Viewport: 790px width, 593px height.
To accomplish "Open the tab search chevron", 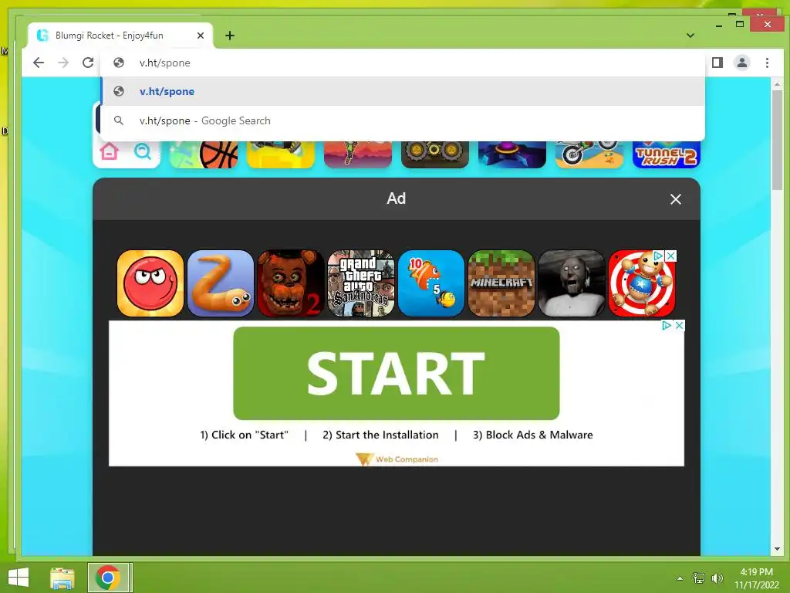I will [x=690, y=36].
